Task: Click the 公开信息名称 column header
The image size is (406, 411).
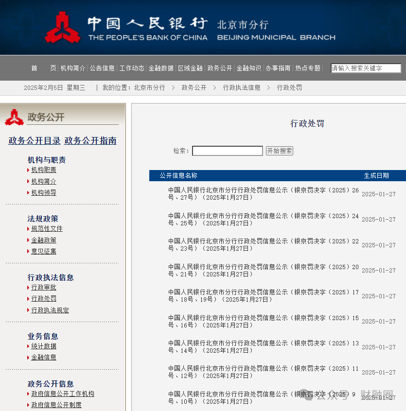Action: click(178, 175)
